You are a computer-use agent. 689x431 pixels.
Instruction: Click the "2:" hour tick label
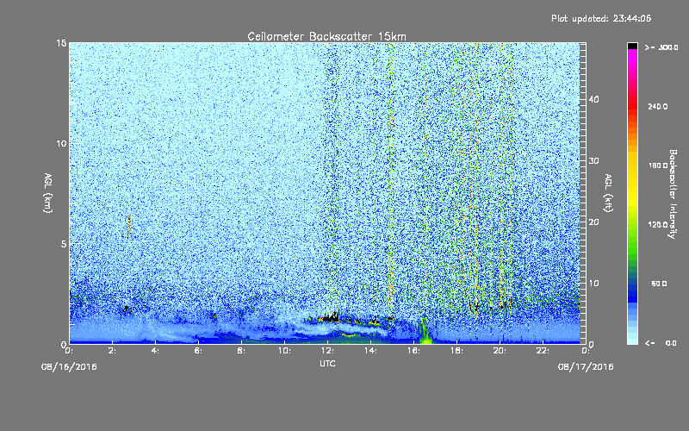(113, 351)
